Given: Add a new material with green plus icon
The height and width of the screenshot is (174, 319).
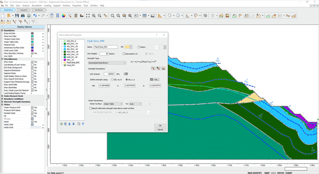Looking at the screenshot, I should point(61,124).
